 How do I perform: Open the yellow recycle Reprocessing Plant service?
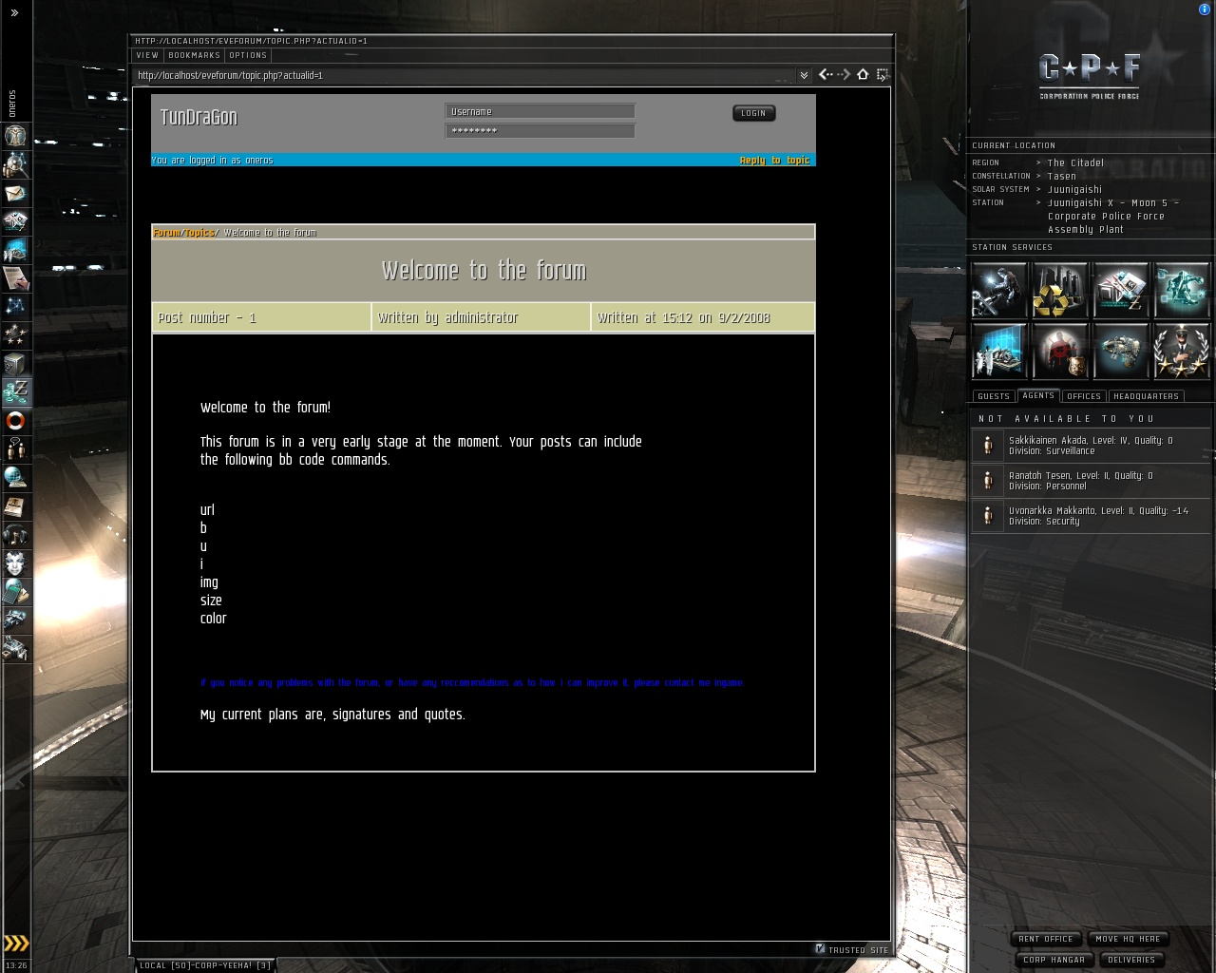pyautogui.click(x=1060, y=290)
